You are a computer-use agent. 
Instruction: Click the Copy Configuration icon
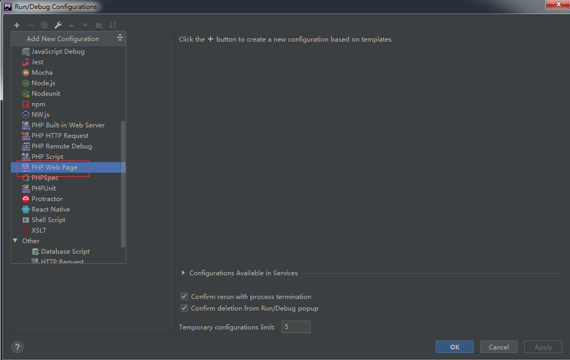click(x=44, y=25)
